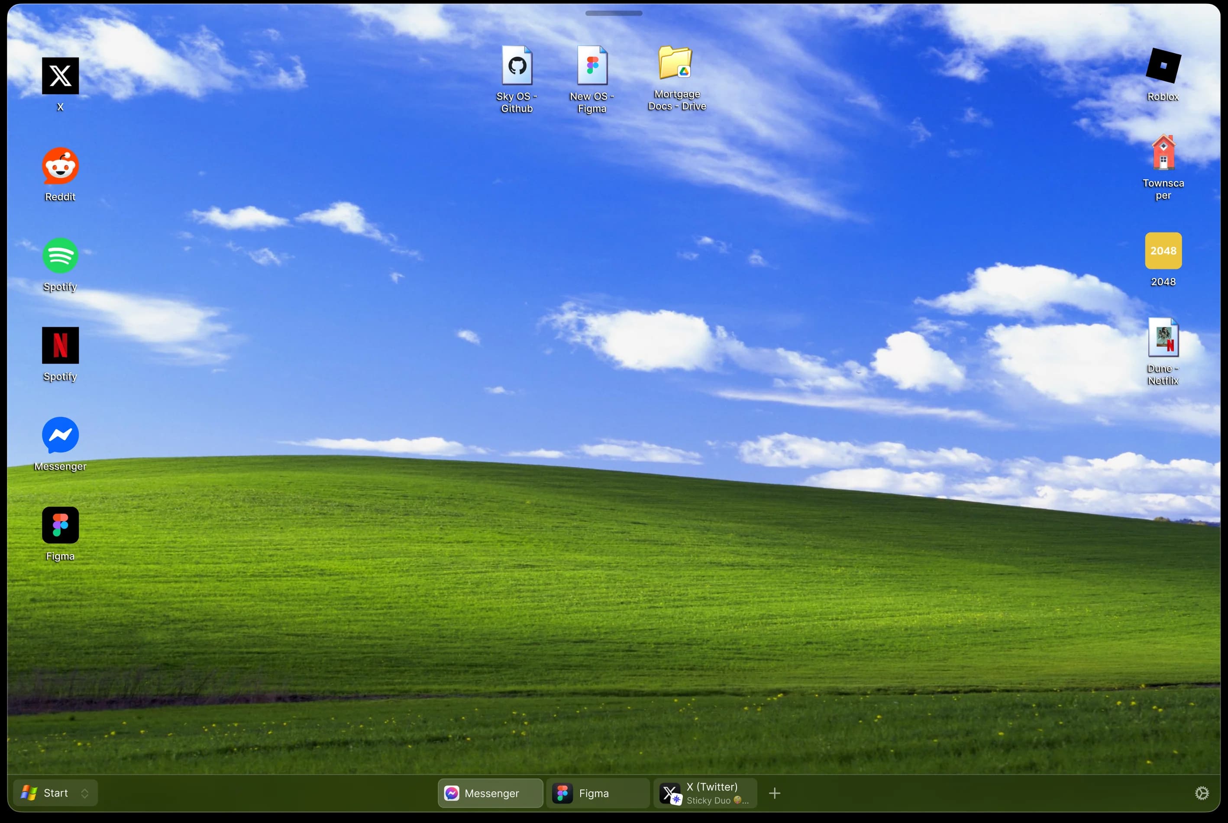Open the Reddit app
Viewport: 1228px width, 823px height.
pyautogui.click(x=60, y=165)
